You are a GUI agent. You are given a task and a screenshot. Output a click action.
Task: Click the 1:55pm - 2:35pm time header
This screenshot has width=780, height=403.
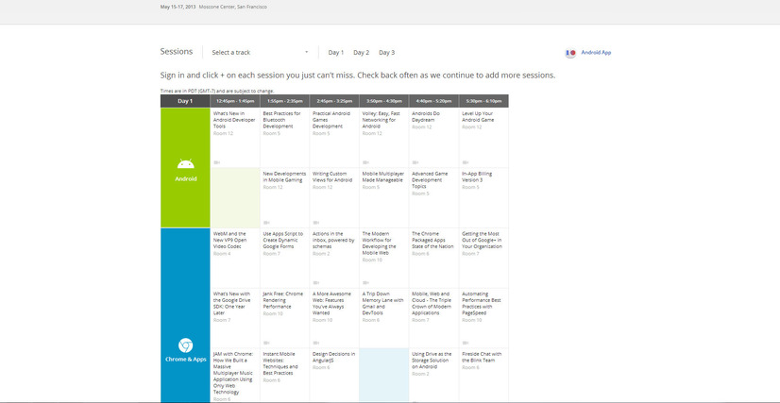click(x=284, y=101)
